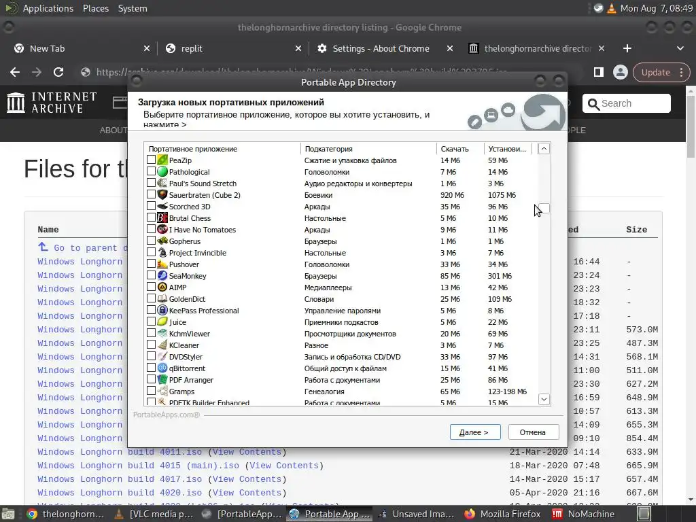Open Windows Longhorn build 4011.iso link
Screen dimensions: 696x522
pos(120,452)
